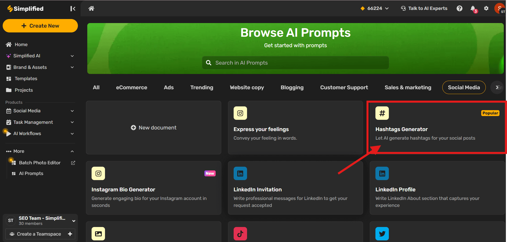Expand the Task Management chevron
This screenshot has width=507, height=242.
pos(72,122)
